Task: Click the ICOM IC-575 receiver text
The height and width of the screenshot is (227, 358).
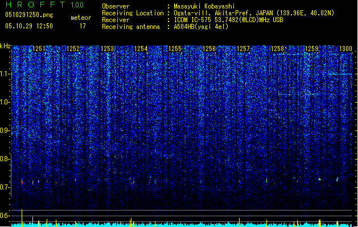Action: coord(229,20)
